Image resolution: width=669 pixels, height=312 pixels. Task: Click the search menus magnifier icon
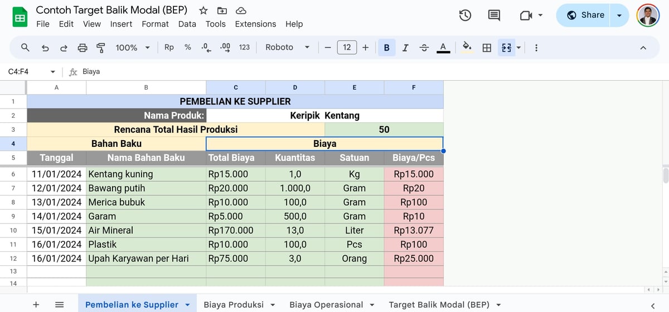pos(25,48)
